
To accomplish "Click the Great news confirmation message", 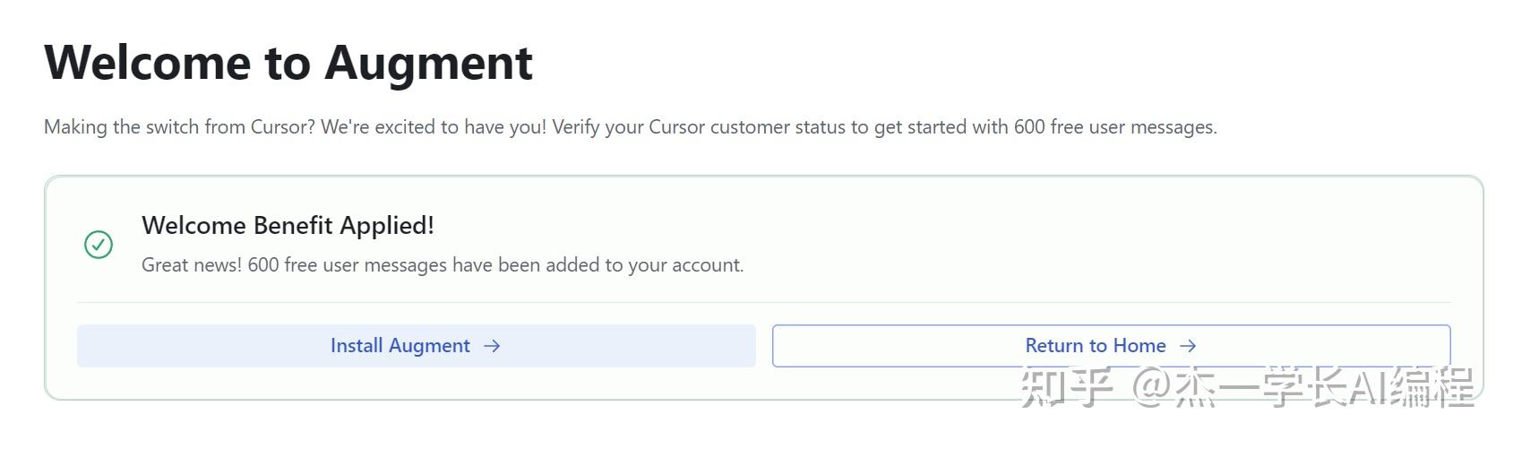I will 443,265.
